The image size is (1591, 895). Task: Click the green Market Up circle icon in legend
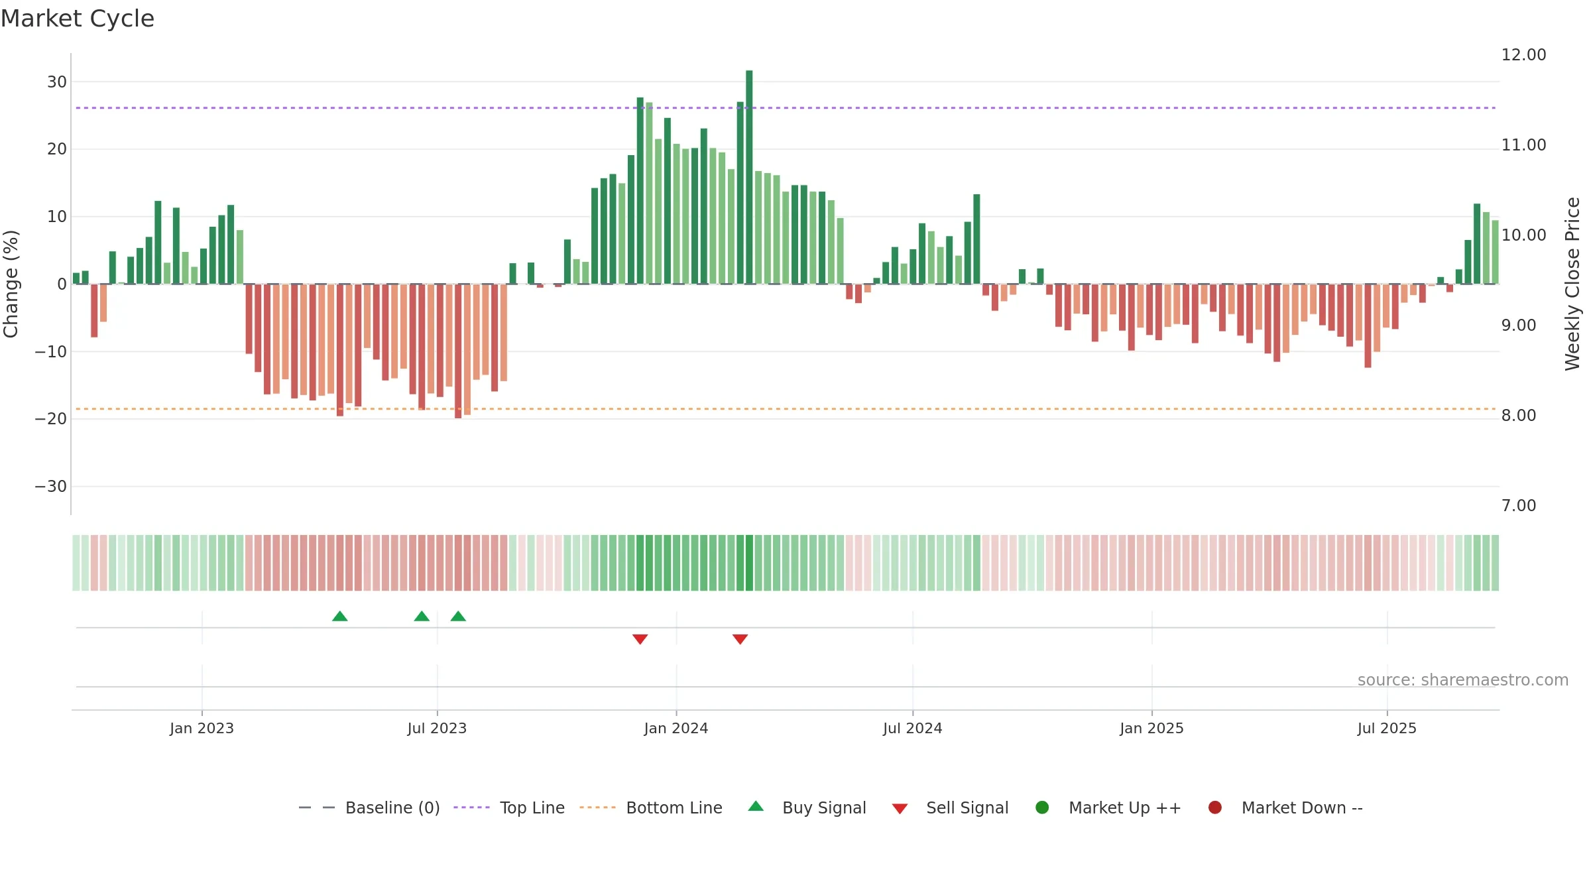point(1042,807)
